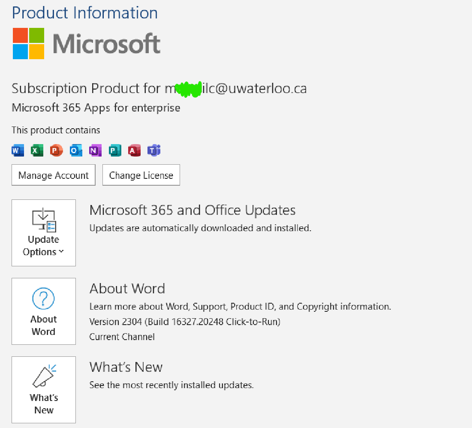Image resolution: width=472 pixels, height=428 pixels.
Task: Click the Publisher icon
Action: pyautogui.click(x=115, y=151)
